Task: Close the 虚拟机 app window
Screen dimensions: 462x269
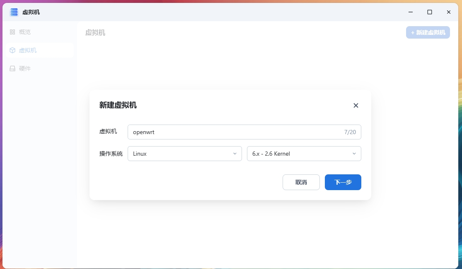Action: [x=448, y=12]
